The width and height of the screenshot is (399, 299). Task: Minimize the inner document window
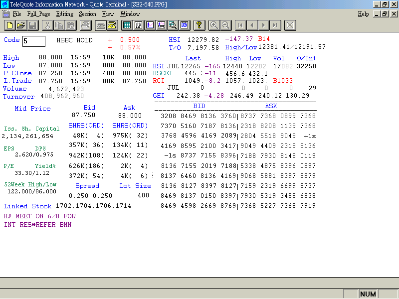tap(377, 14)
